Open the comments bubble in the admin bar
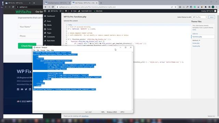Screen dimensions: 219x123 [67, 11]
